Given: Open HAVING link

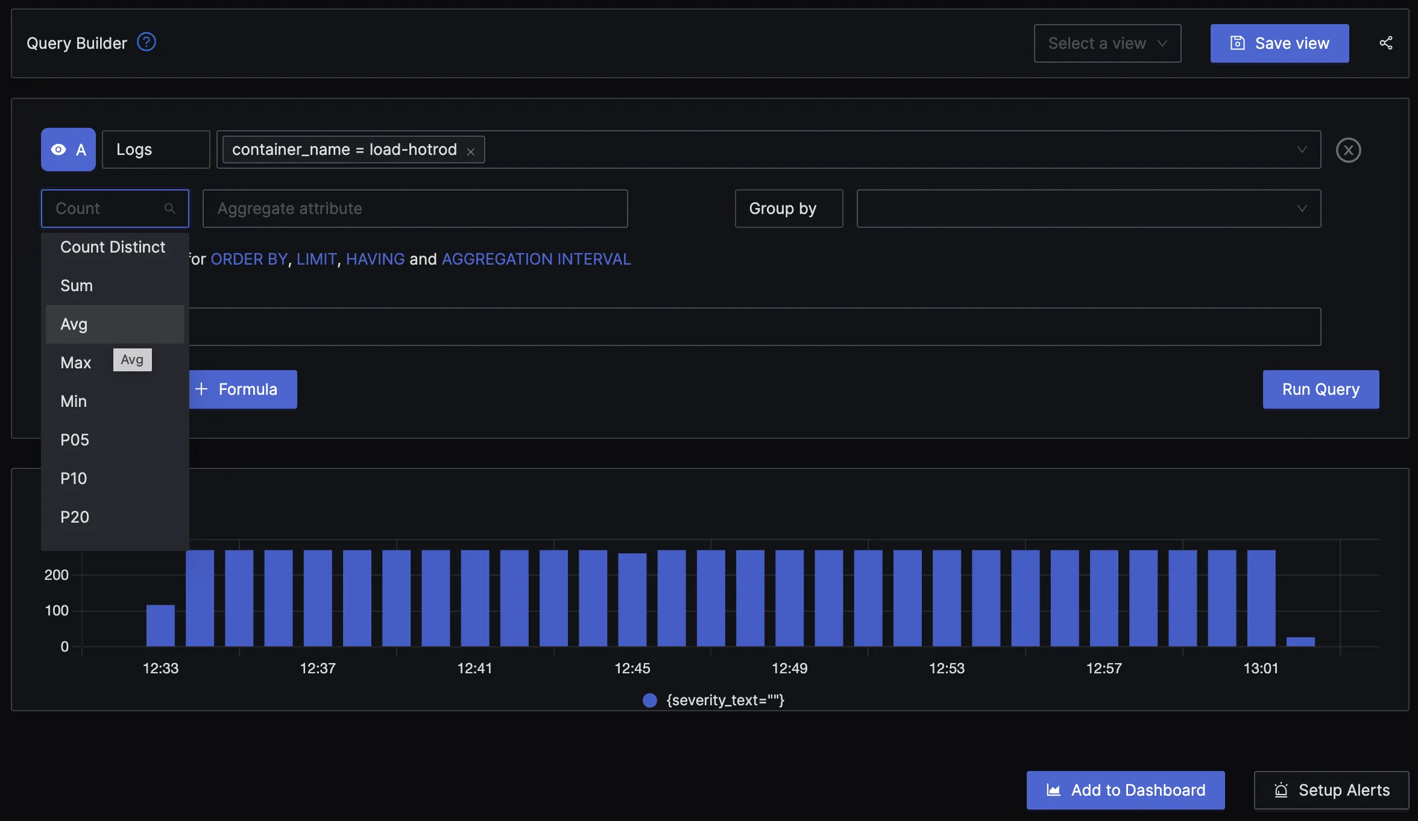Looking at the screenshot, I should click(375, 259).
